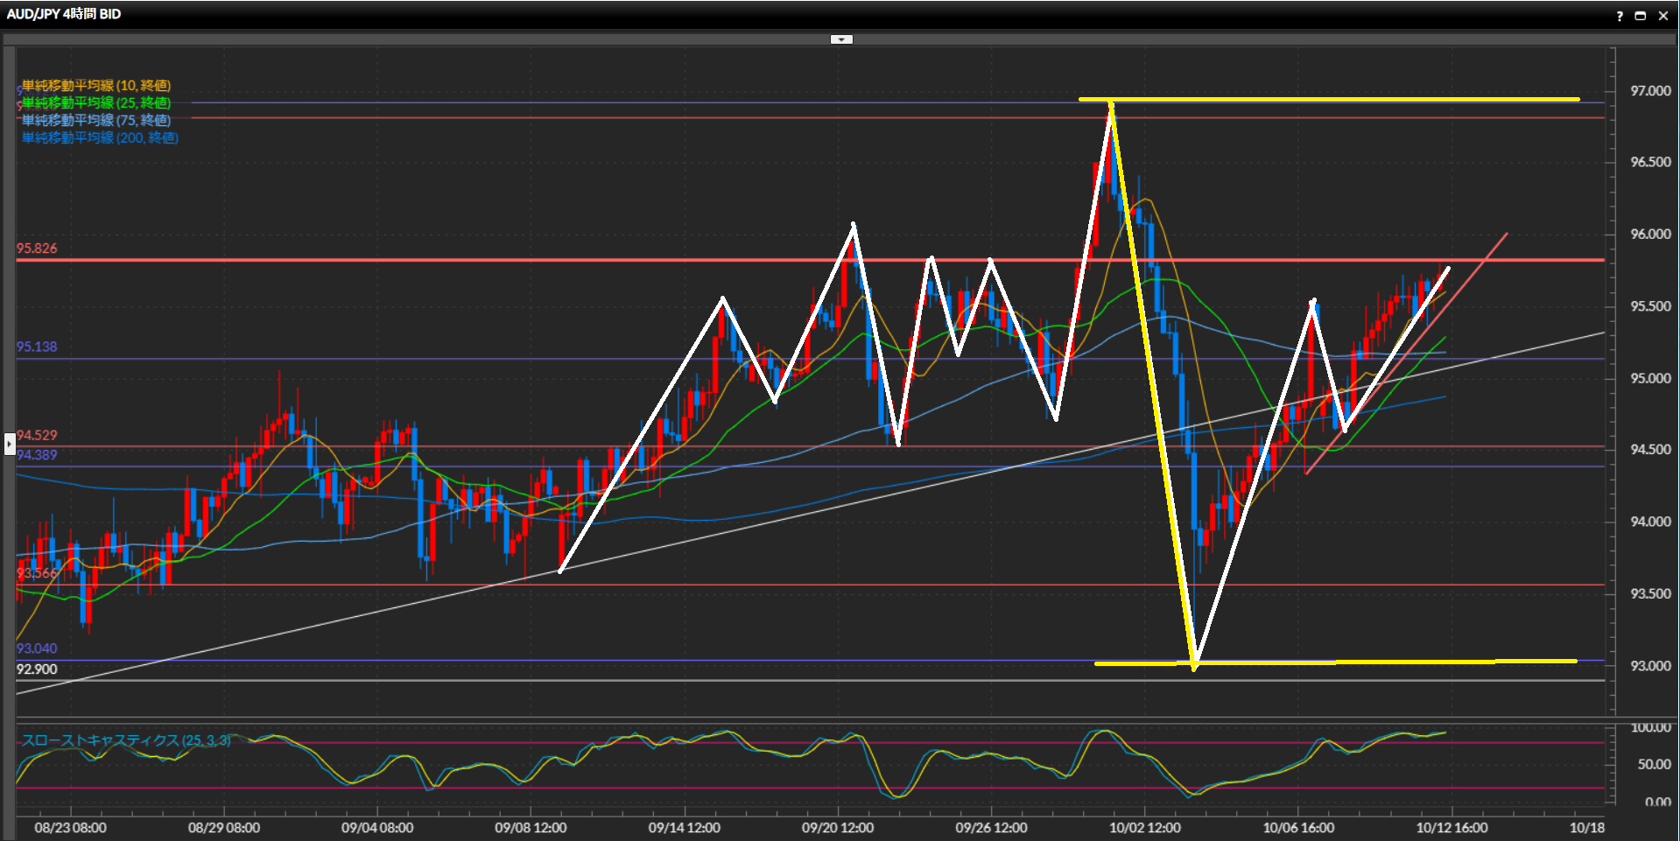
Task: Expand the left side panel arrow
Action: coord(10,445)
